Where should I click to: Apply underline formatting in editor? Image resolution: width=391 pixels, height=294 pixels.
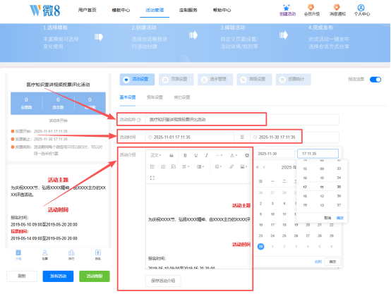(x=195, y=155)
